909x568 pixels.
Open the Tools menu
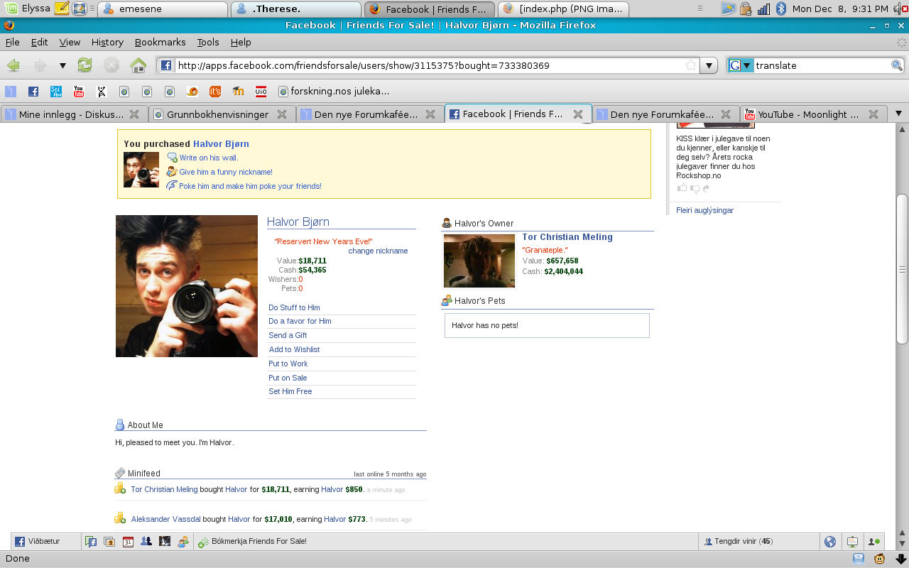[x=208, y=42]
